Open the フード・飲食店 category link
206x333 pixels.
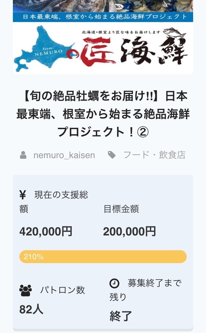click(x=154, y=155)
